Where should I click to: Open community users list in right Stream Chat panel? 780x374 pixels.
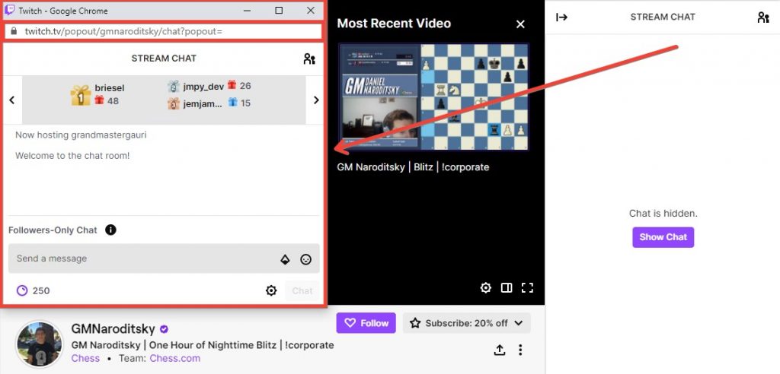pos(763,17)
